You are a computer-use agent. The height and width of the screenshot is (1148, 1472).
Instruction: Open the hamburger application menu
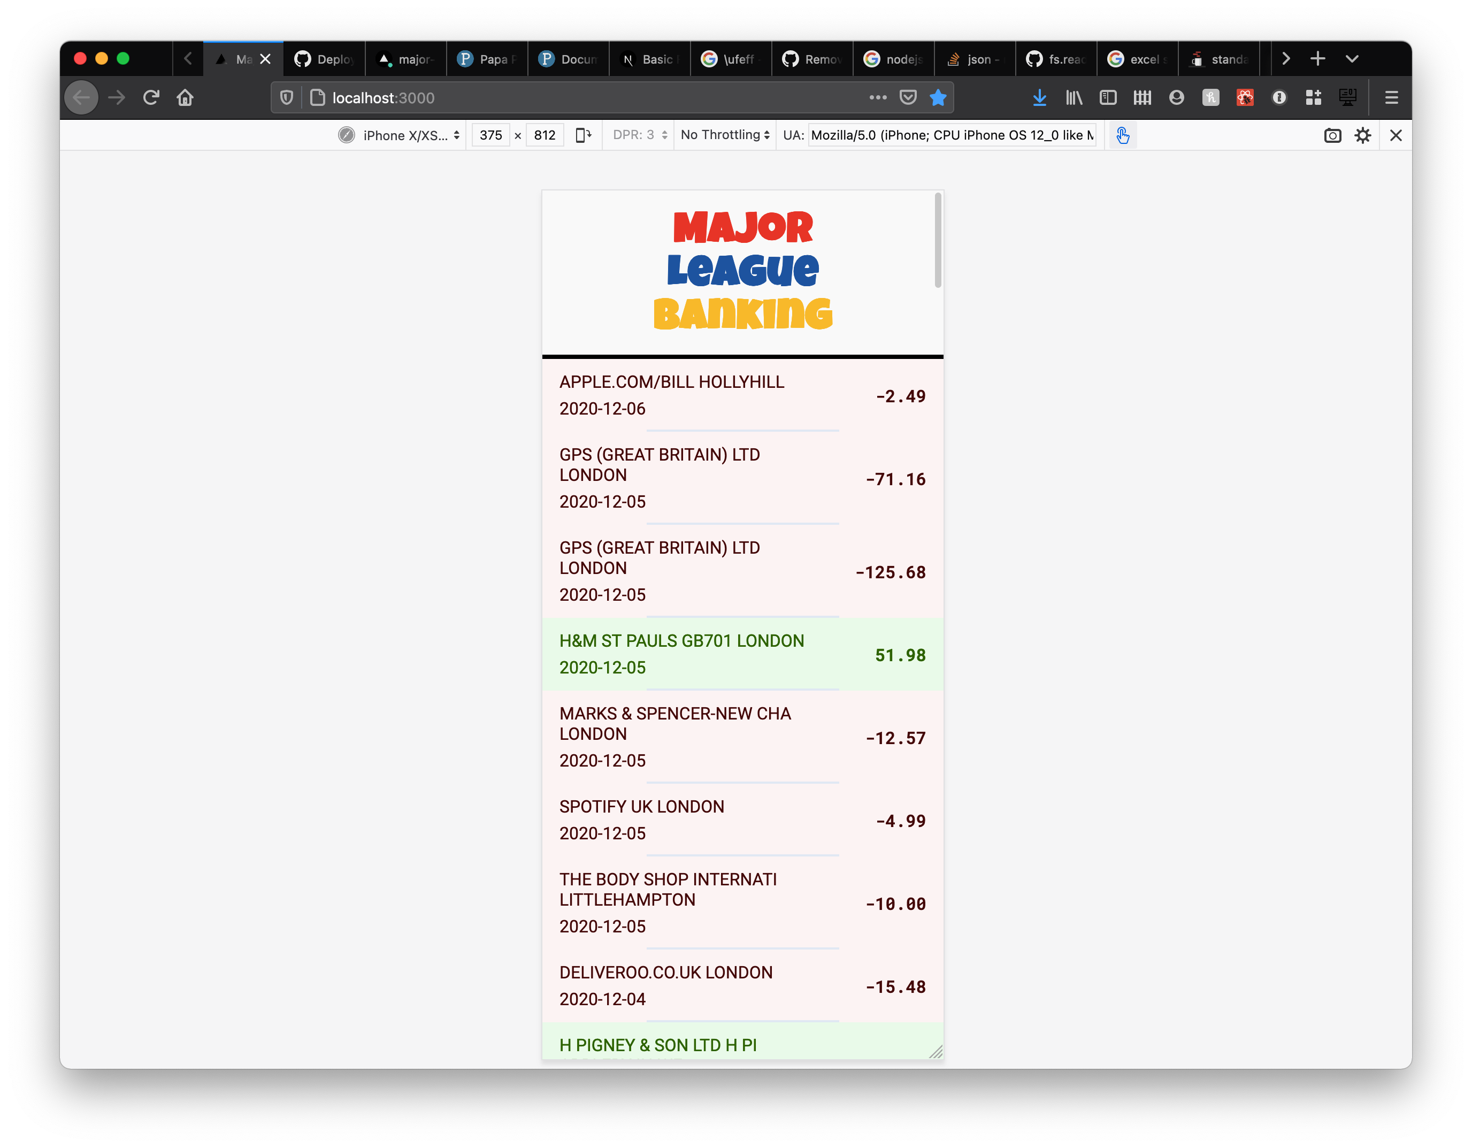pyautogui.click(x=1391, y=98)
